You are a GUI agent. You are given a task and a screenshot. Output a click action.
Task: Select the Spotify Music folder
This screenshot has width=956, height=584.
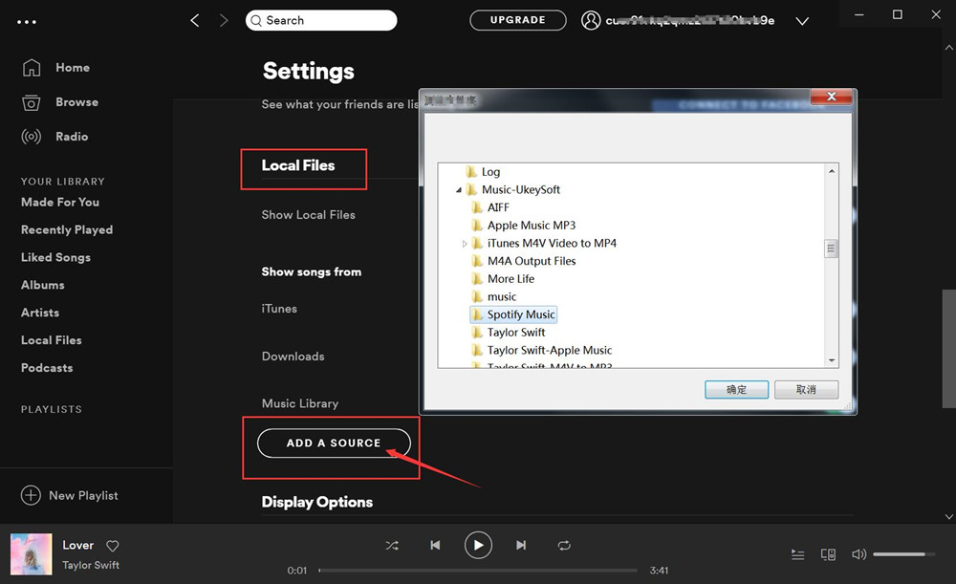tap(513, 314)
